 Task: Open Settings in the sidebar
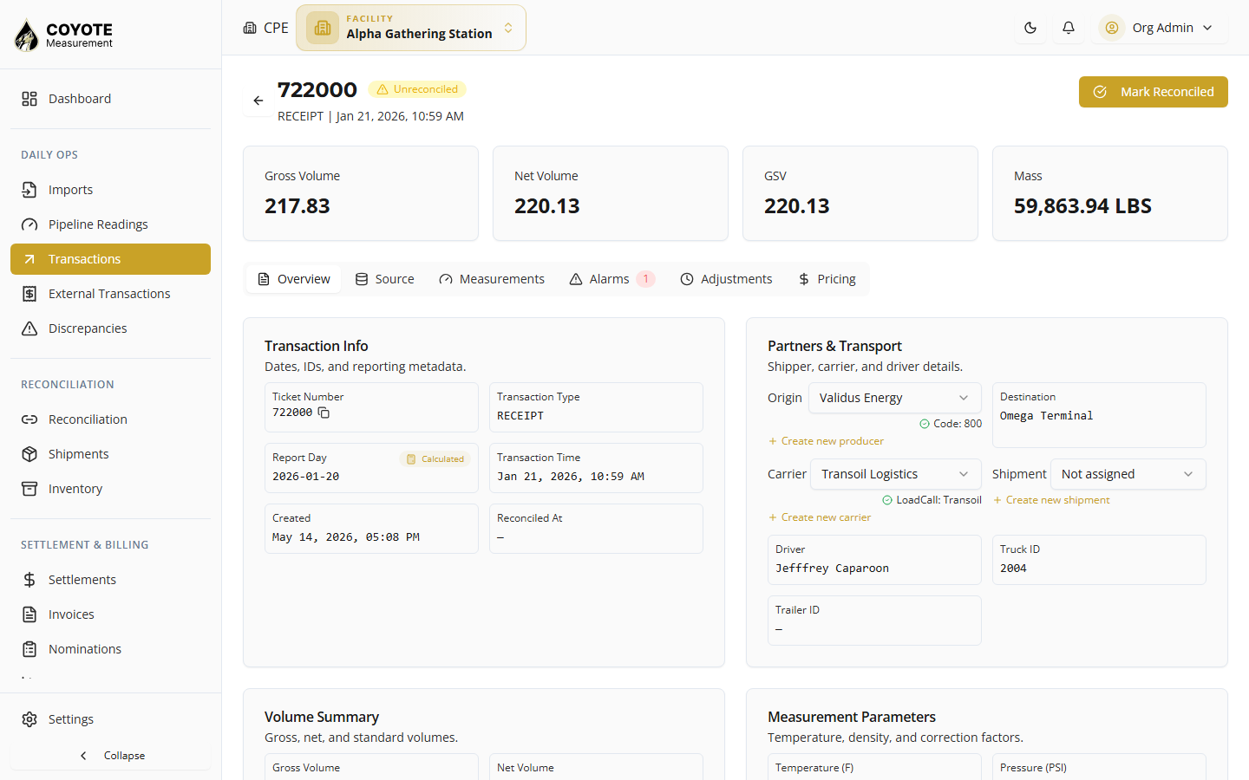click(110, 719)
